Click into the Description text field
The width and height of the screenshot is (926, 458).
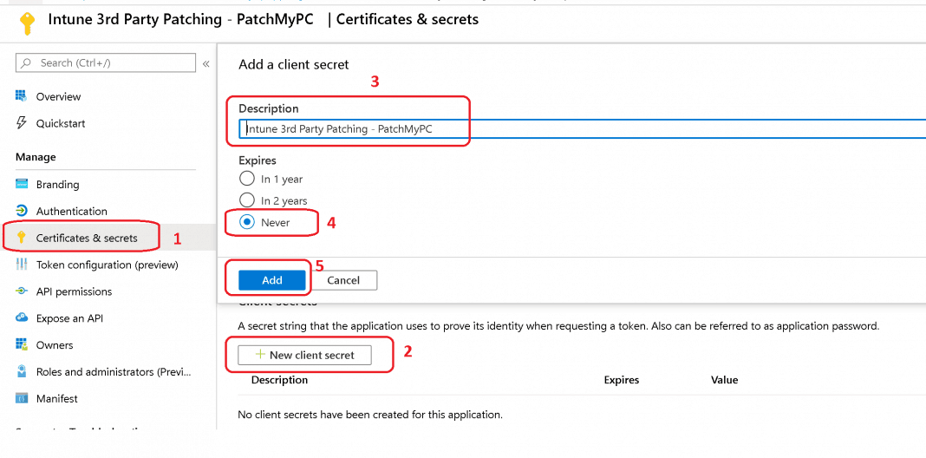click(582, 128)
